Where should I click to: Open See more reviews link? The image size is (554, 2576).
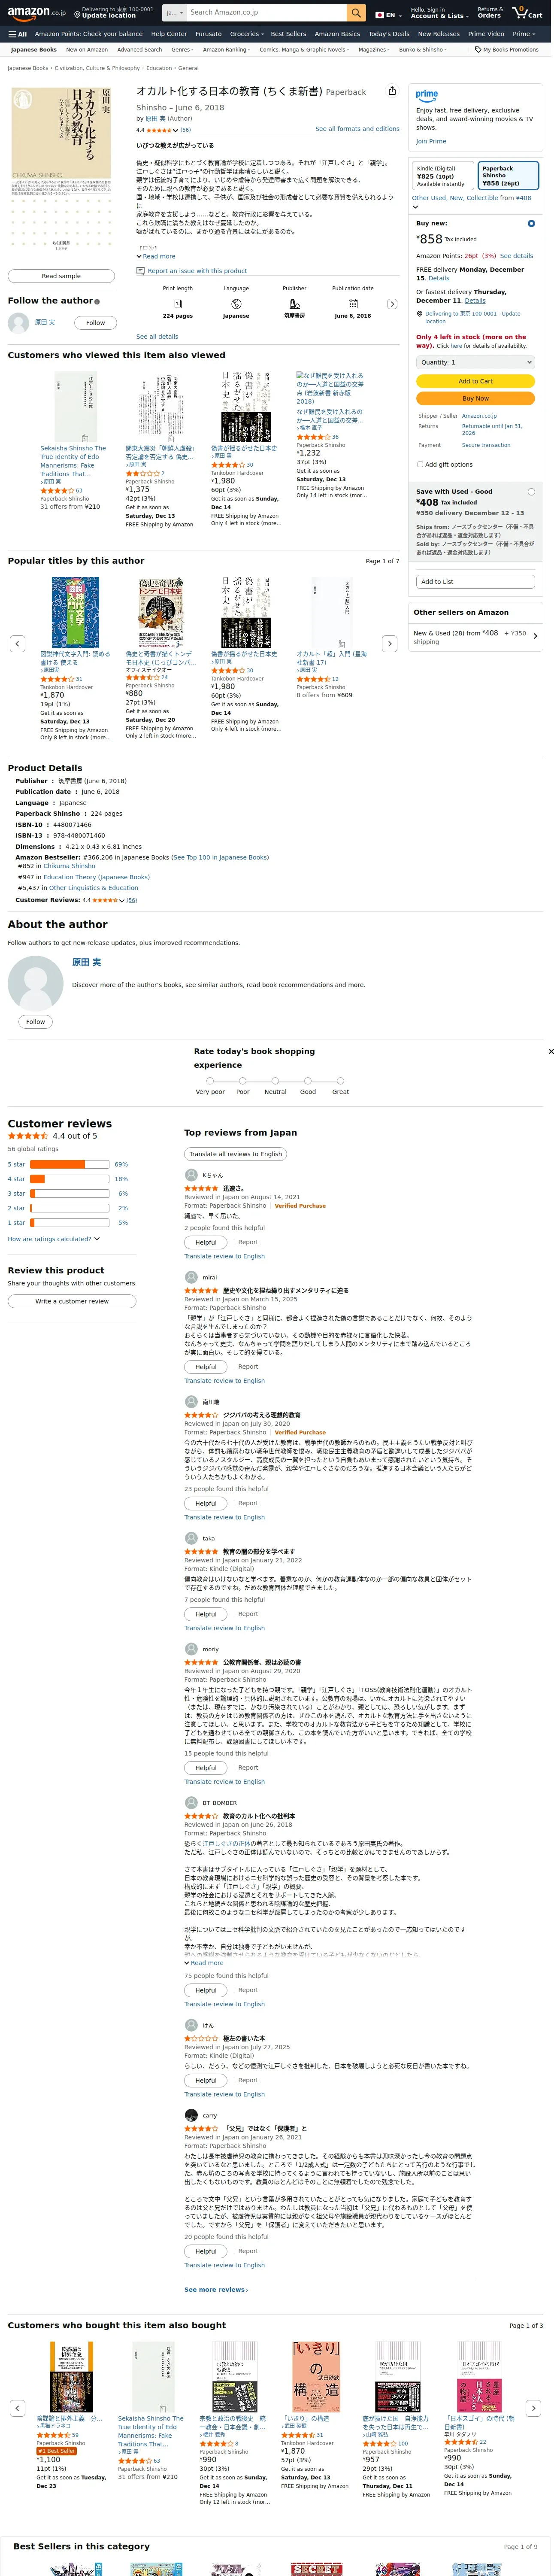[x=216, y=2289]
